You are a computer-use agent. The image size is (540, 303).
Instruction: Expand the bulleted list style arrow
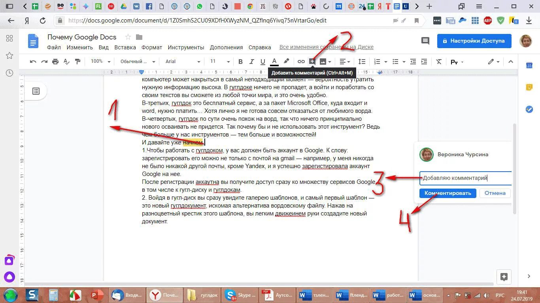coord(404,62)
